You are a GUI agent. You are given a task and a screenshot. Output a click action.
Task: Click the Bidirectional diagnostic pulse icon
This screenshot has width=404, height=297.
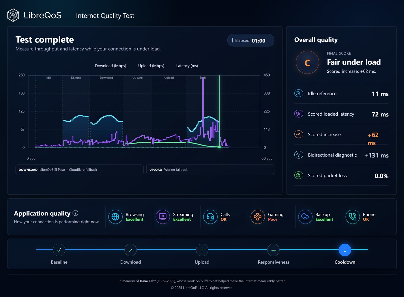(299, 155)
